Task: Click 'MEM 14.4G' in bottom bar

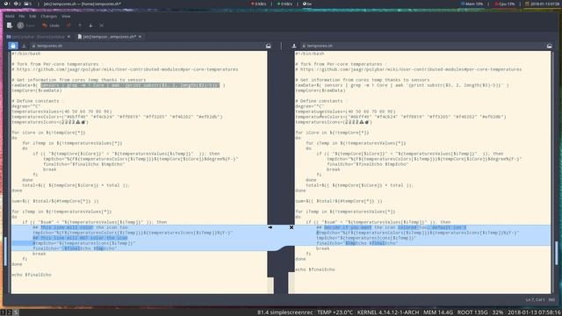Action: (438, 312)
